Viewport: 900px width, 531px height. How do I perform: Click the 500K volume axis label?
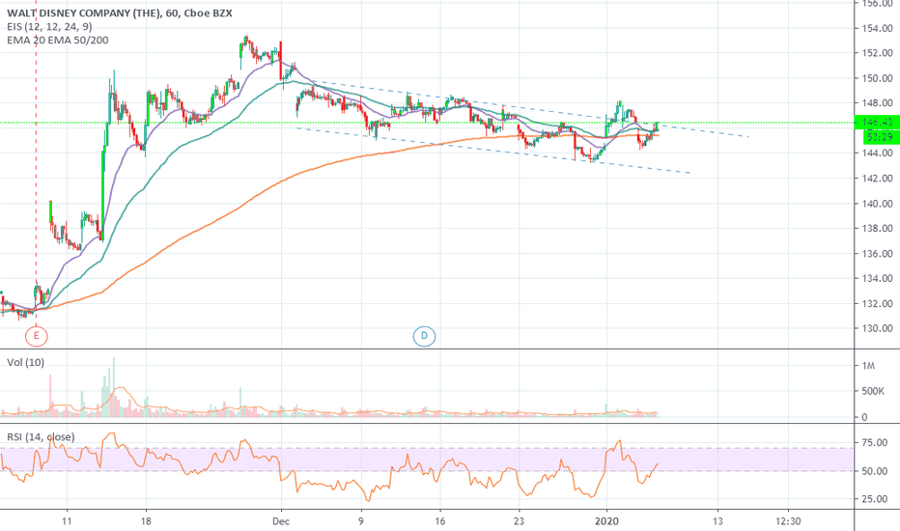coord(873,391)
